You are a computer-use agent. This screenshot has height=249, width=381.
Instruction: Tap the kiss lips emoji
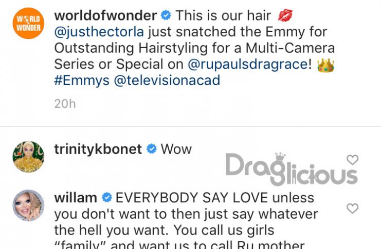tap(285, 15)
